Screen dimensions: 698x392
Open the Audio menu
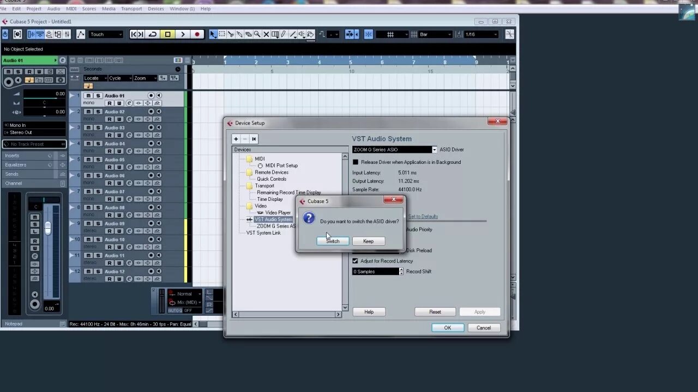point(53,9)
